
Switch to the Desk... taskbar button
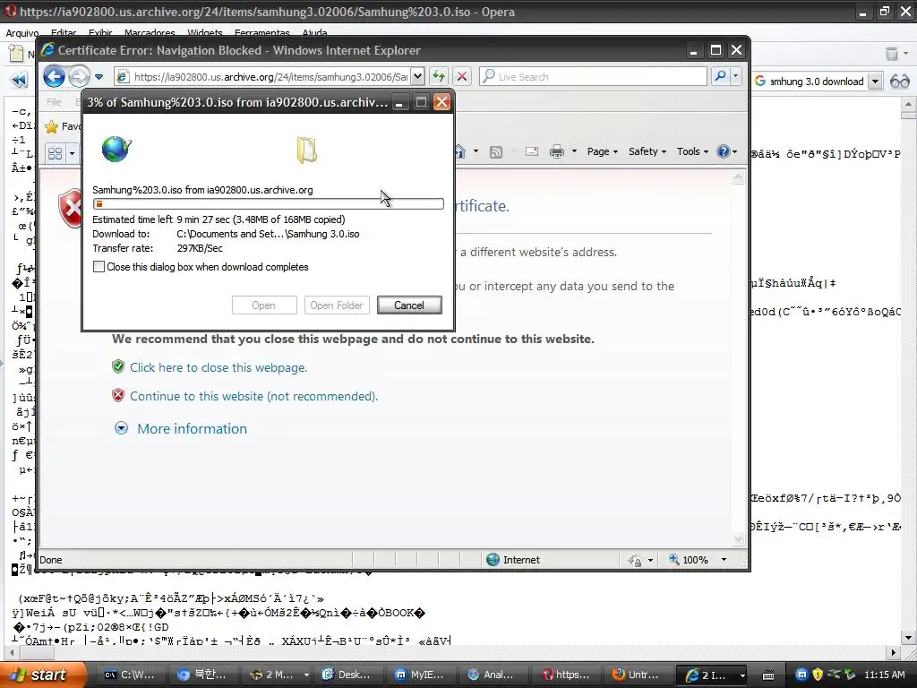point(347,675)
